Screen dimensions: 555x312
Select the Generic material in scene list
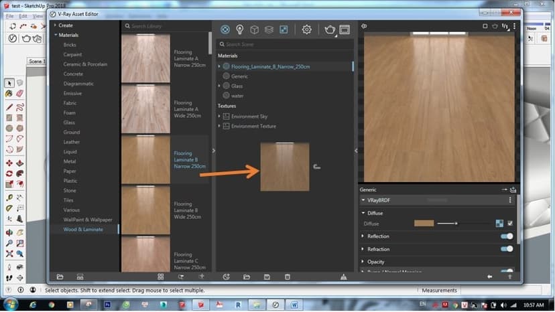tap(239, 76)
